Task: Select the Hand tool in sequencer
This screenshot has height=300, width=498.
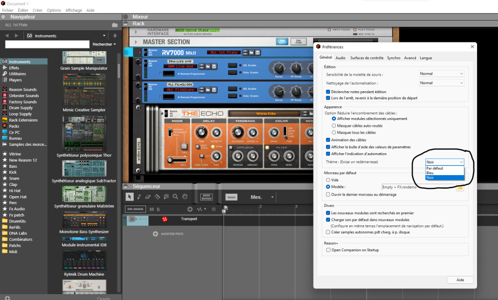Action: point(185,197)
